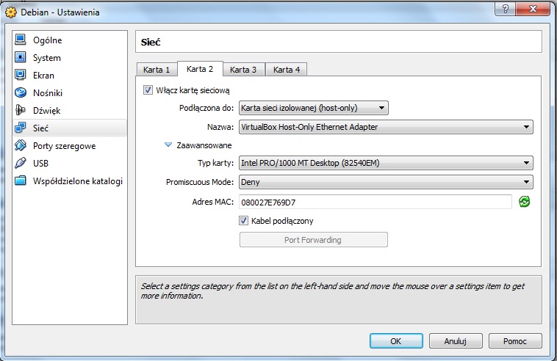
Task: Toggle the Włącz kartę sieciową checkbox
Action: coord(148,90)
